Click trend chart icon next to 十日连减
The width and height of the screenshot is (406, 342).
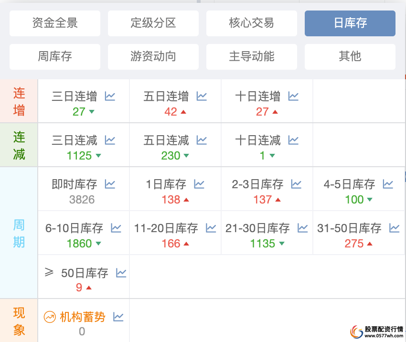[x=294, y=140]
